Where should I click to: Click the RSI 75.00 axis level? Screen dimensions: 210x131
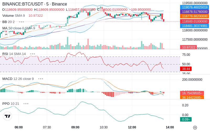[x=186, y=55]
